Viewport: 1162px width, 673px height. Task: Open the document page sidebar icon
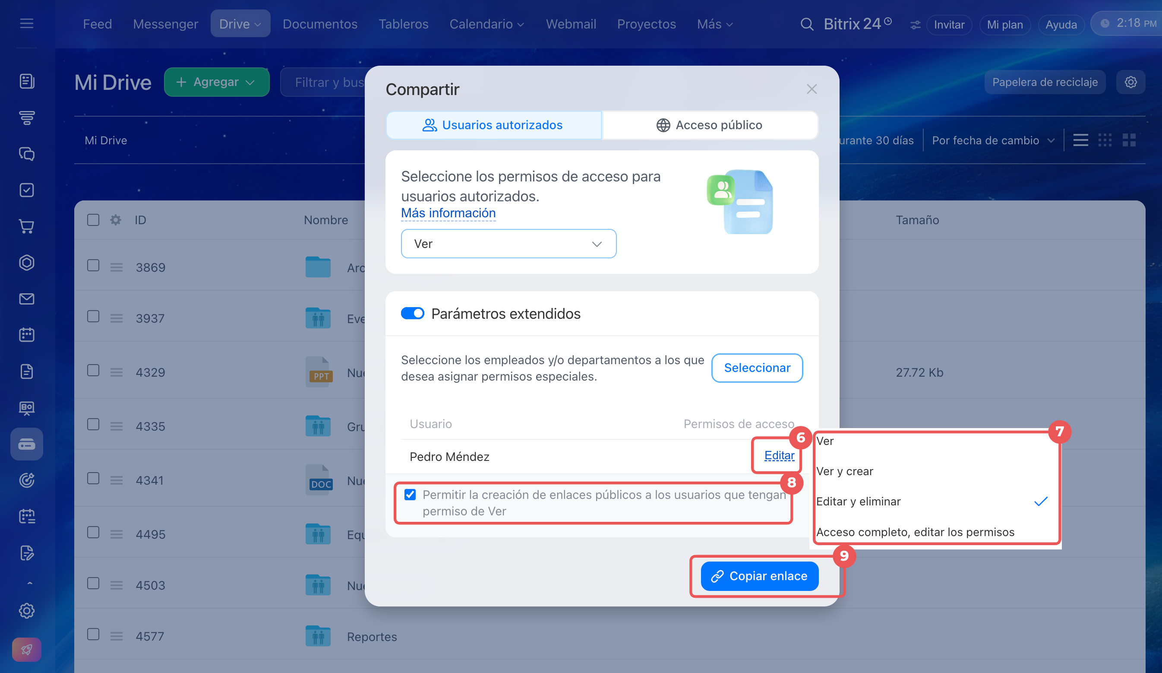pyautogui.click(x=27, y=371)
